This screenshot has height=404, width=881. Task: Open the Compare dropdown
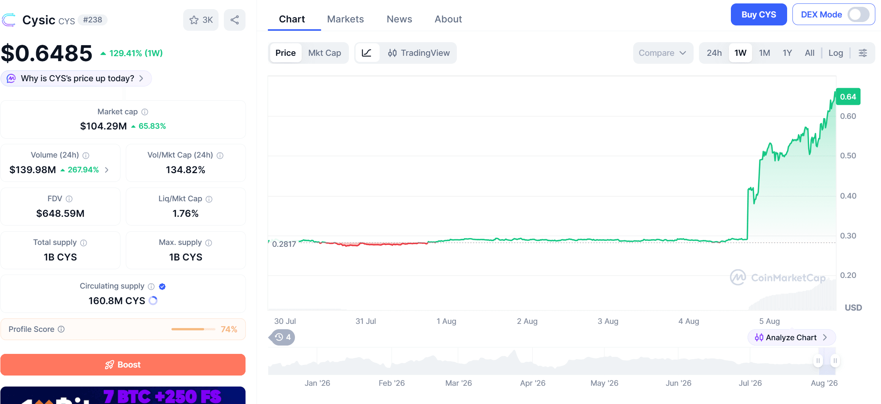click(x=663, y=53)
